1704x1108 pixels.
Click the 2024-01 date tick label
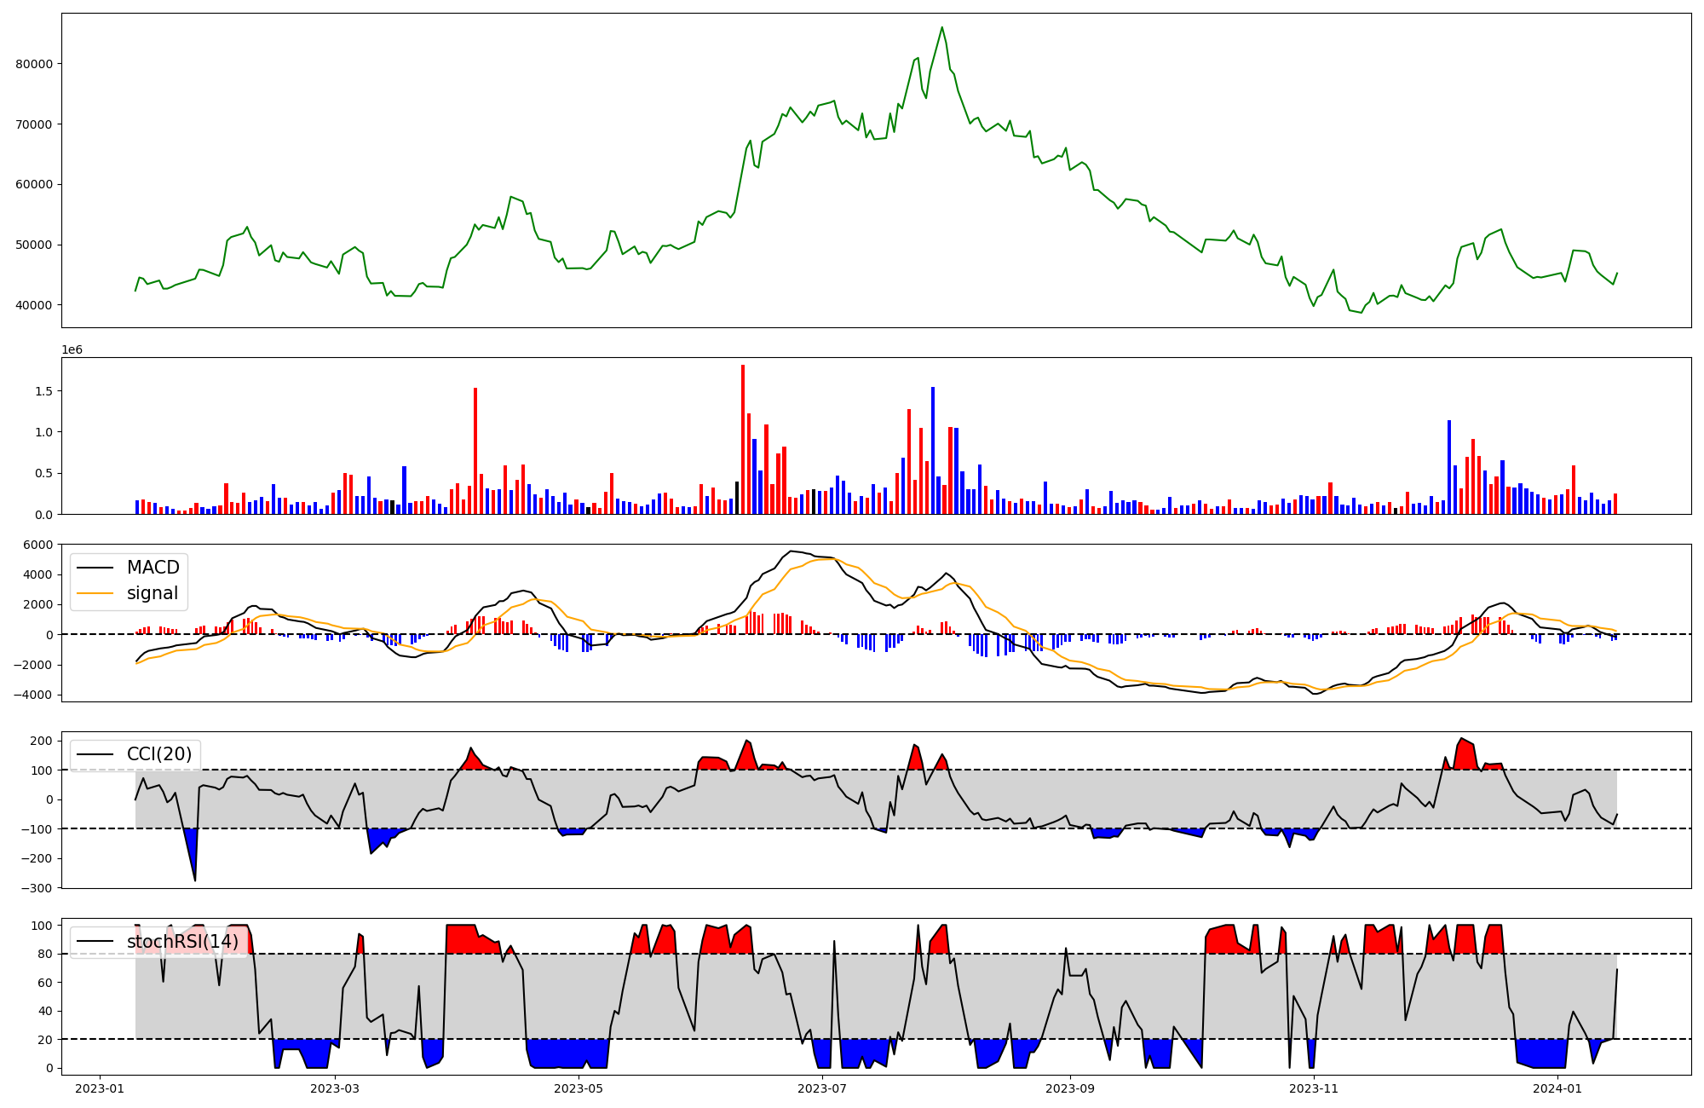pyautogui.click(x=1557, y=1088)
